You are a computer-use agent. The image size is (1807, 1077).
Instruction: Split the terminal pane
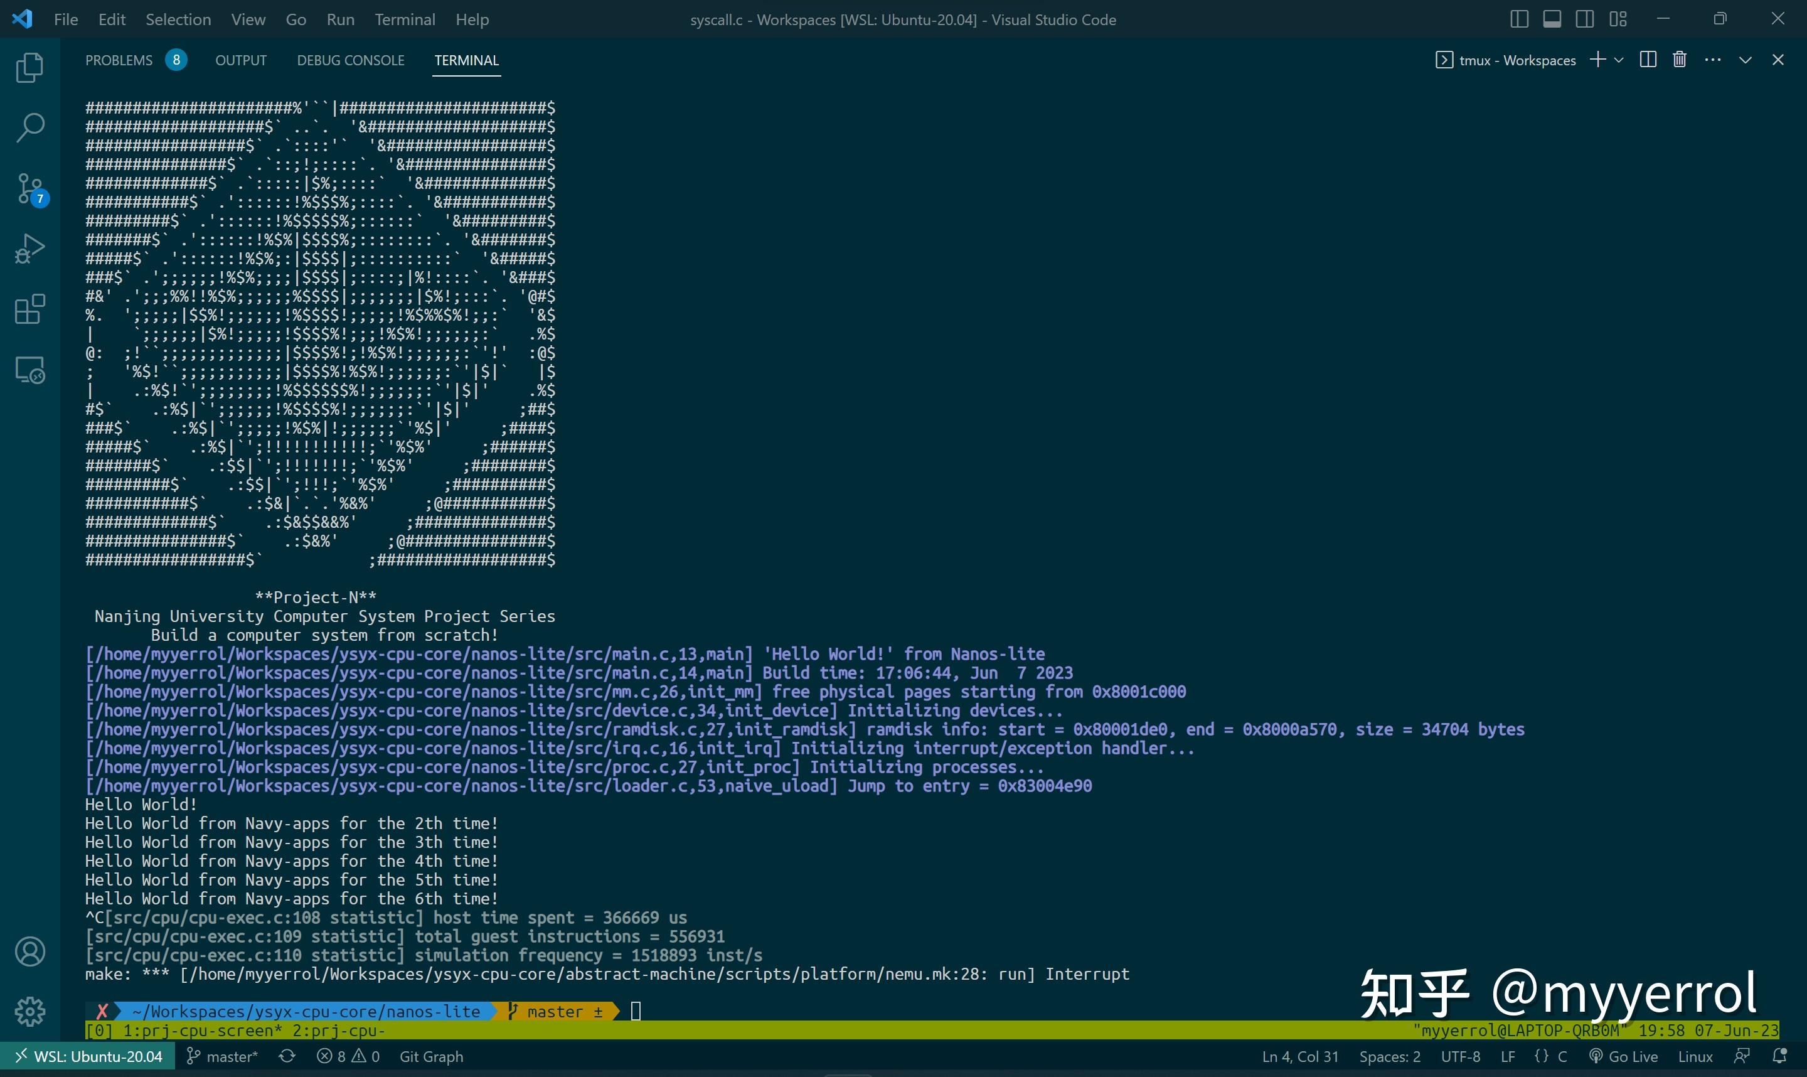click(x=1648, y=60)
